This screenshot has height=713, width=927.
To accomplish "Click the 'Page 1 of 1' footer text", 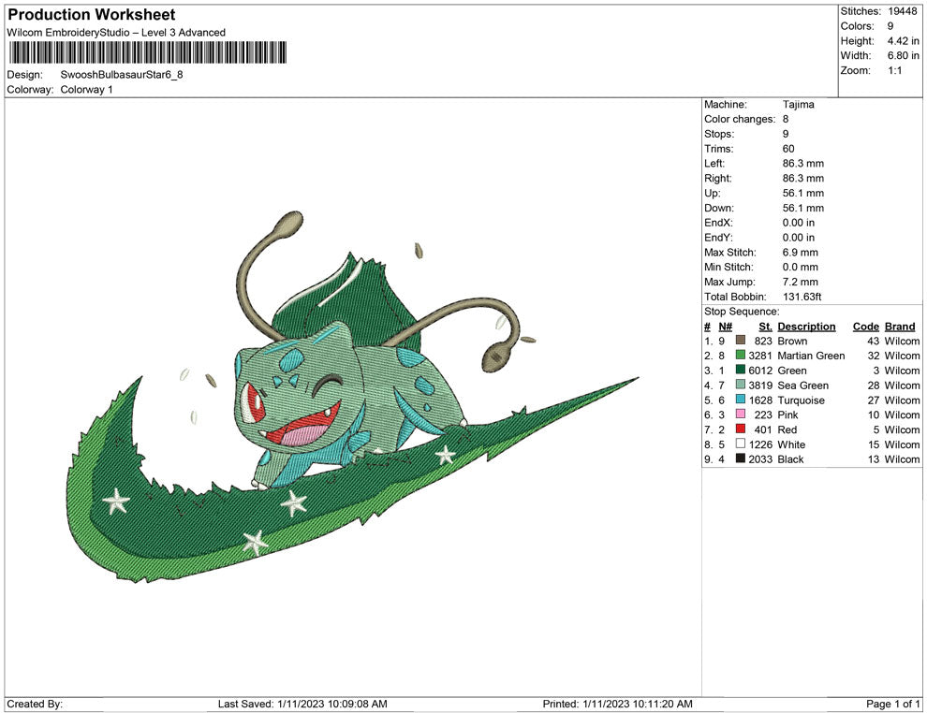I will point(892,704).
